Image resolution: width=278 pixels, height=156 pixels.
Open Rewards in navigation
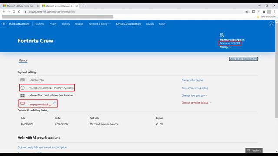79,24
